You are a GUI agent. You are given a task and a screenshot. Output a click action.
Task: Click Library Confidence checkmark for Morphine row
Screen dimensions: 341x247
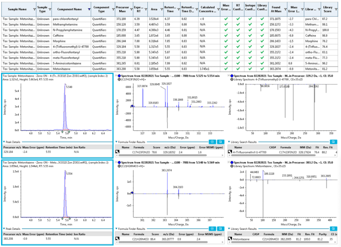point(262,41)
